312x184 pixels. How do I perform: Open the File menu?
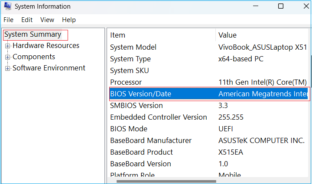click(x=9, y=20)
